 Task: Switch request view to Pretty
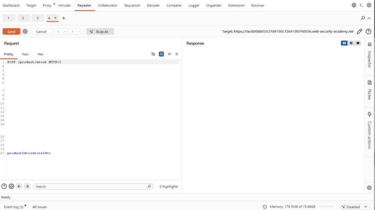(x=9, y=54)
